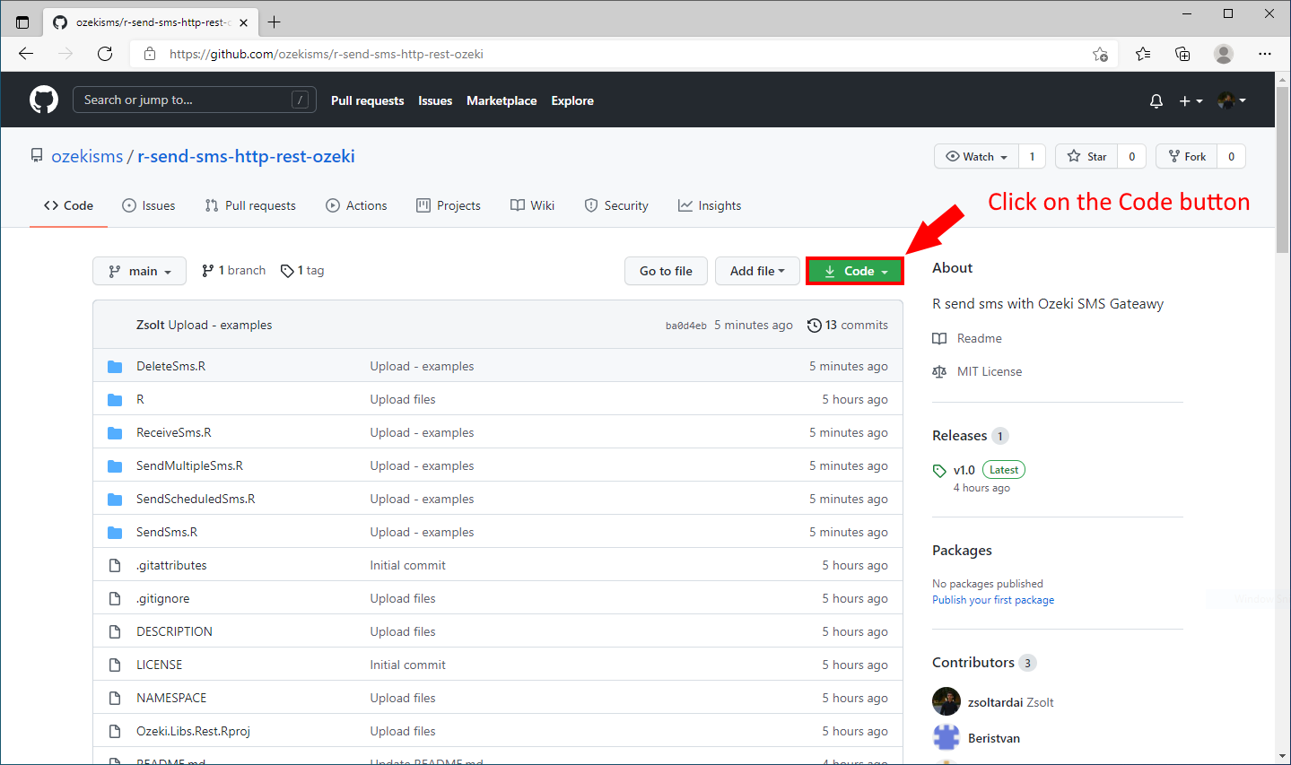
Task: Click the Readme book icon in About
Action: (938, 338)
